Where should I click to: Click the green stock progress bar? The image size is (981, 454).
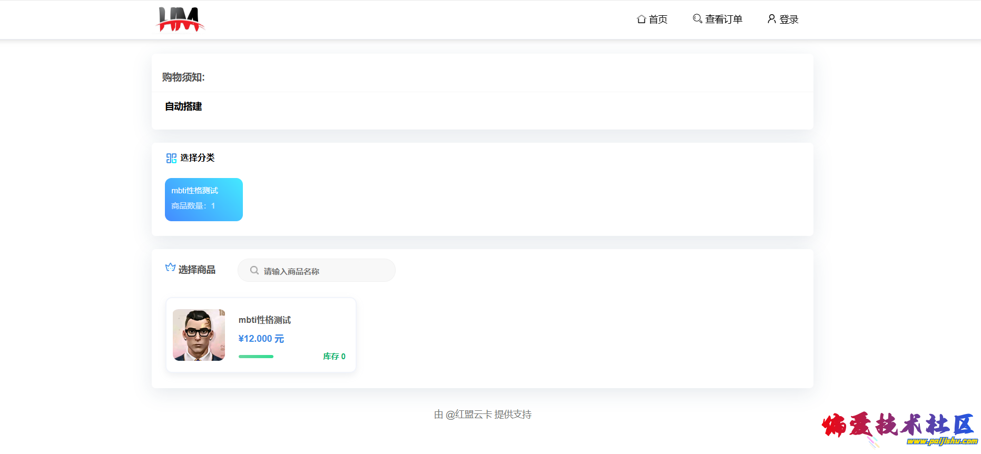point(256,357)
